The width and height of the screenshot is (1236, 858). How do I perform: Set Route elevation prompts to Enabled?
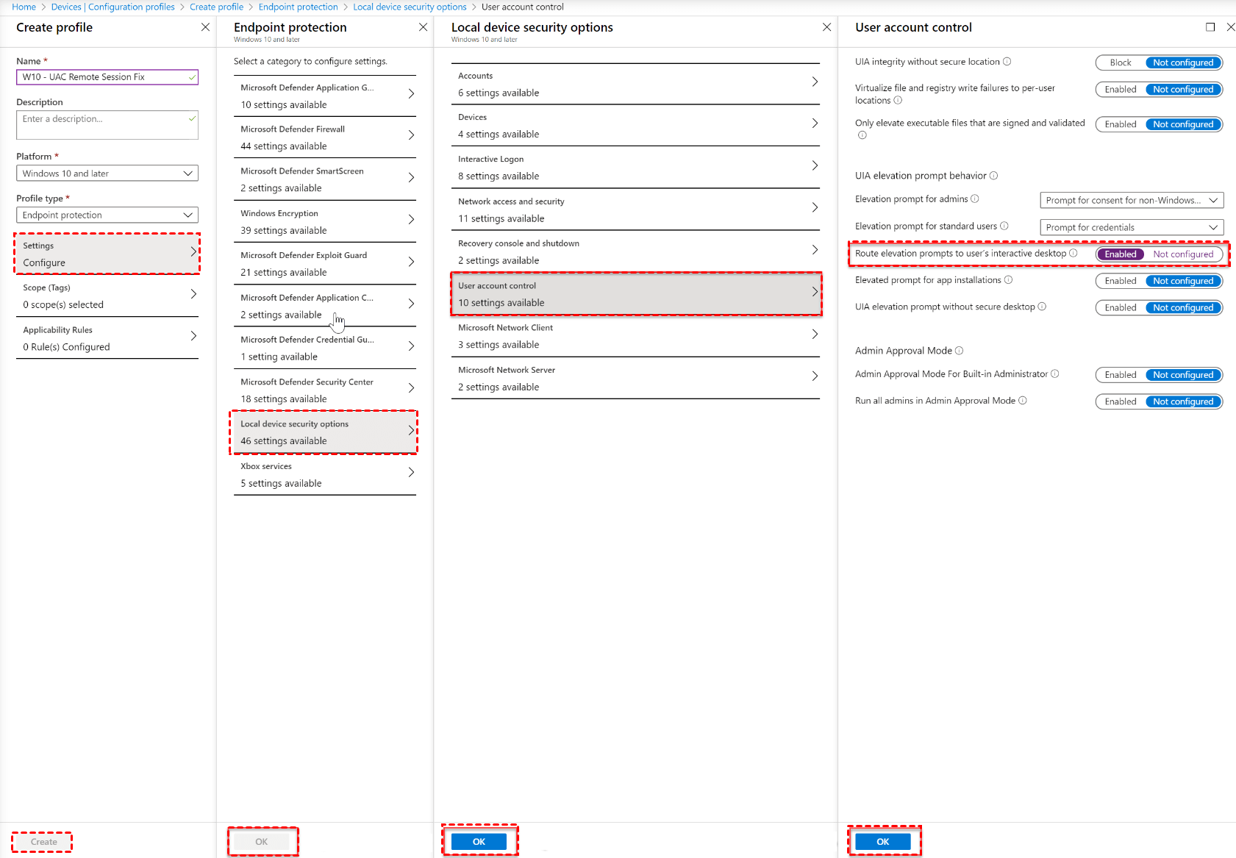coord(1121,254)
